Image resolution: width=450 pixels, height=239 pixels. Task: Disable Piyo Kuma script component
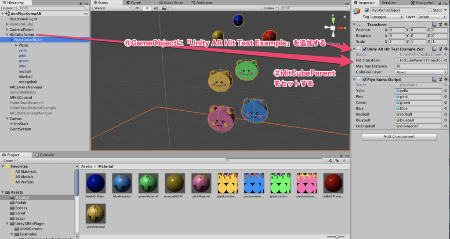(364, 80)
